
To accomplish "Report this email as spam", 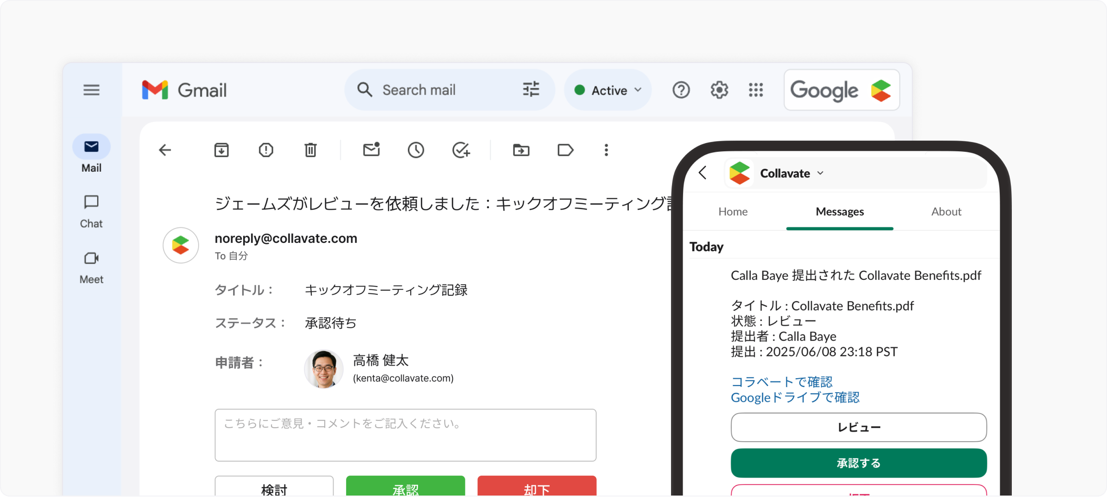I will pyautogui.click(x=266, y=150).
